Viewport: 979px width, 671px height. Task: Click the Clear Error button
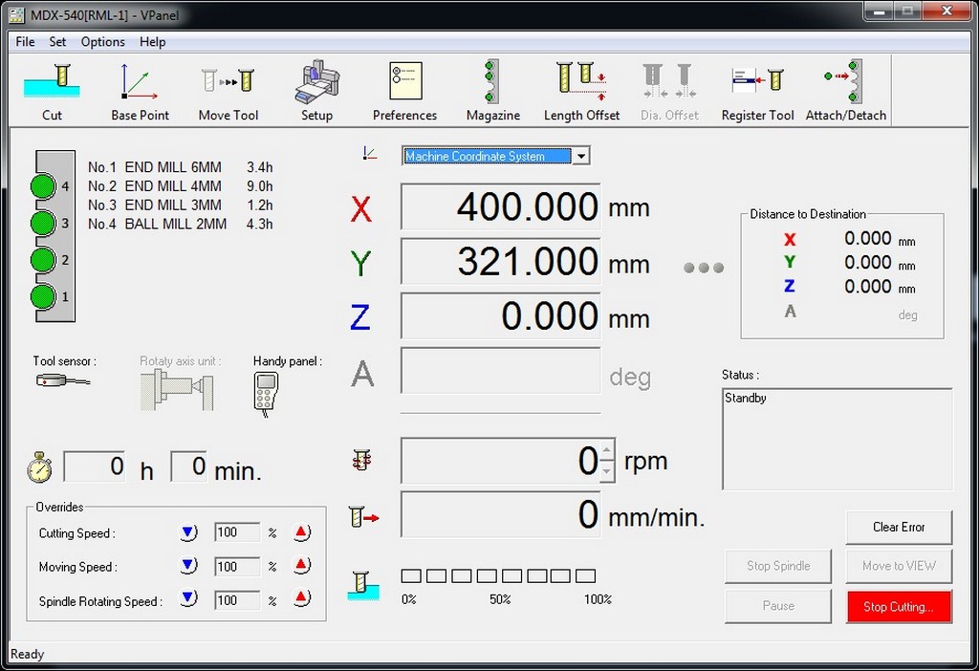899,527
